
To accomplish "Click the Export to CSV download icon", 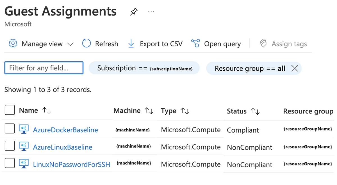I will tap(131, 43).
